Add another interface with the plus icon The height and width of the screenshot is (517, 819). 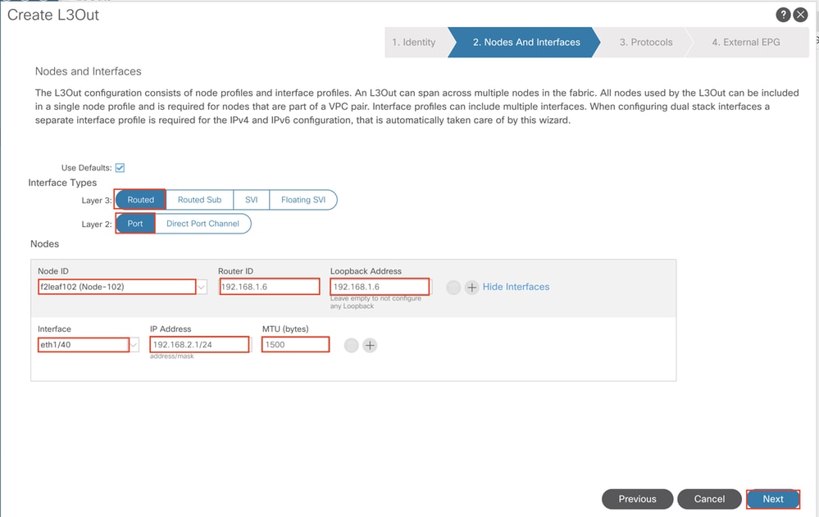click(370, 346)
